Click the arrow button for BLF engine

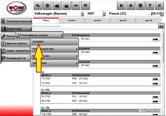click(155, 96)
